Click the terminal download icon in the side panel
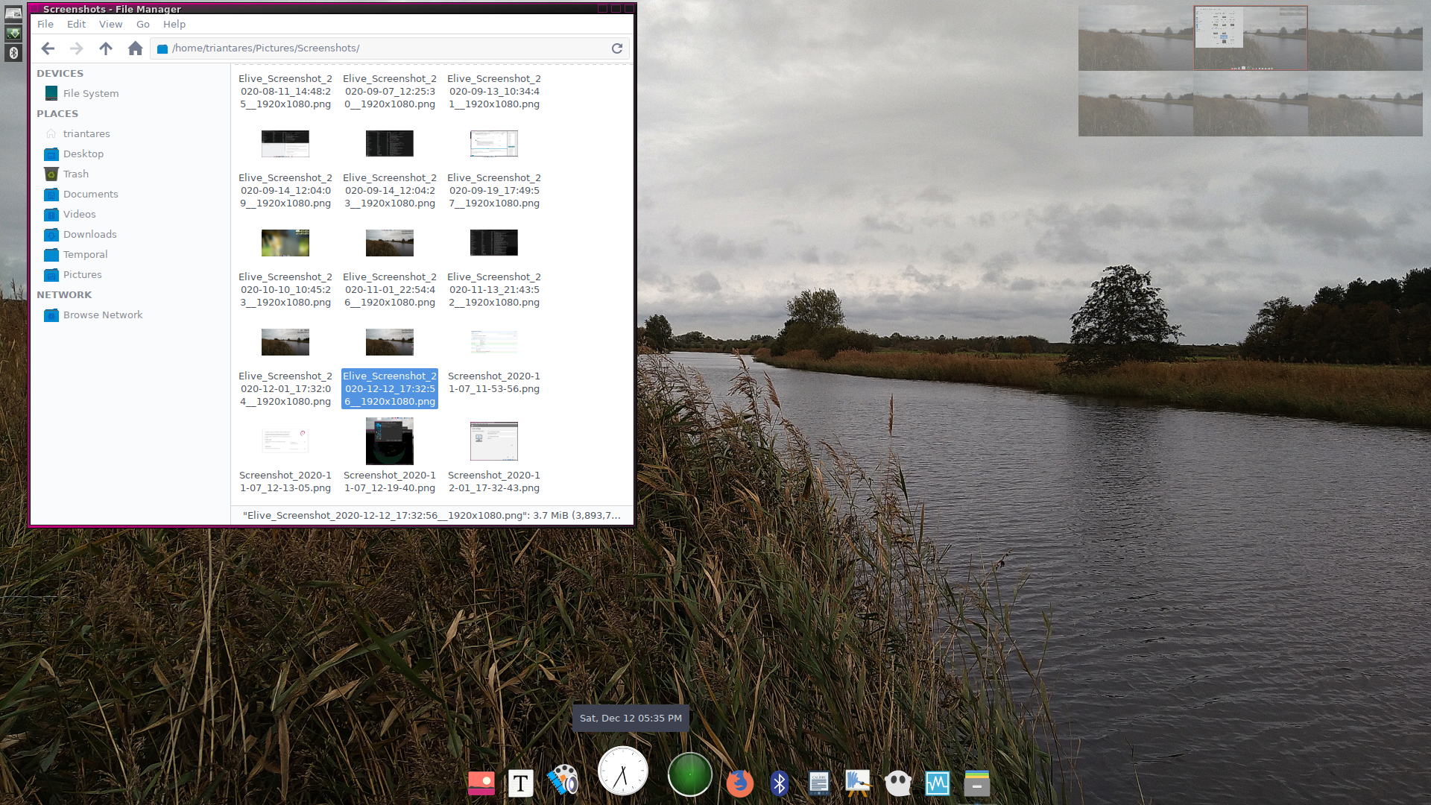This screenshot has height=805, width=1431. pyautogui.click(x=13, y=33)
